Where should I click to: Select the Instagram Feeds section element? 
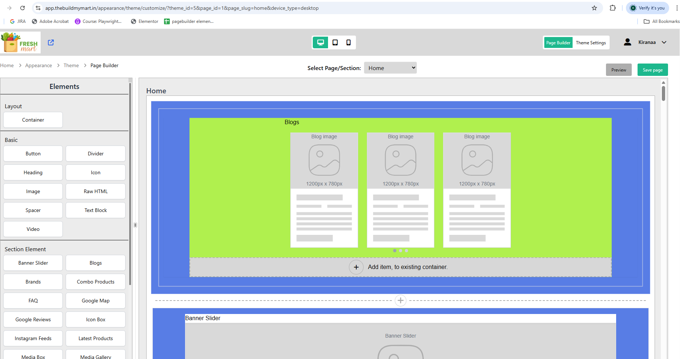pyautogui.click(x=33, y=338)
